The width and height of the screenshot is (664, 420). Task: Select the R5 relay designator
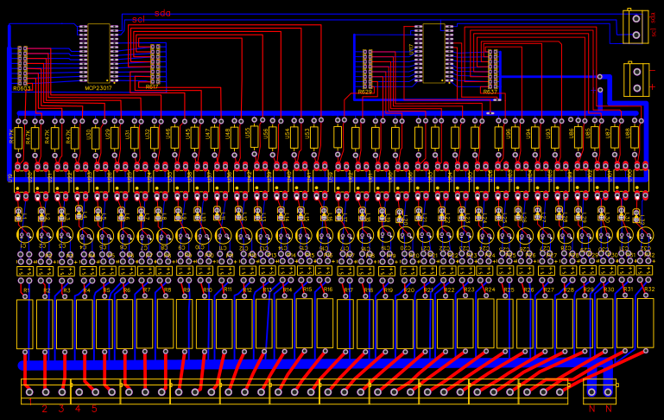[x=107, y=290]
